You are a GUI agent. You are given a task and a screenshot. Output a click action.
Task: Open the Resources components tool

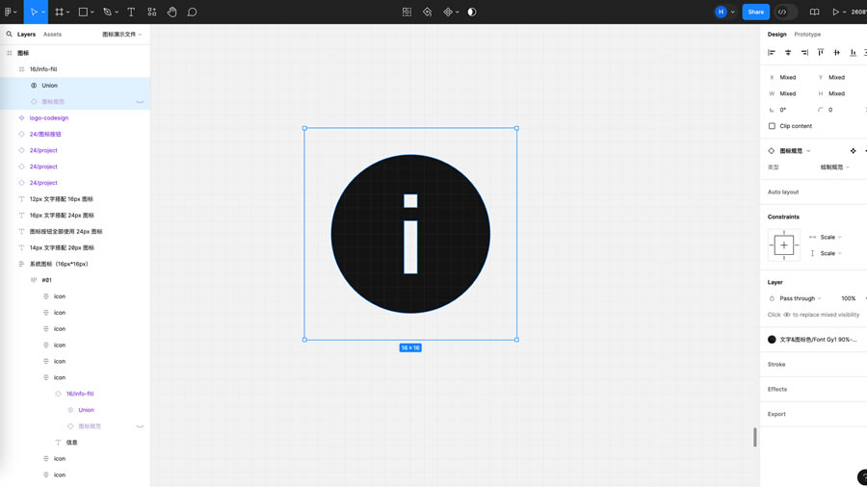click(x=151, y=13)
